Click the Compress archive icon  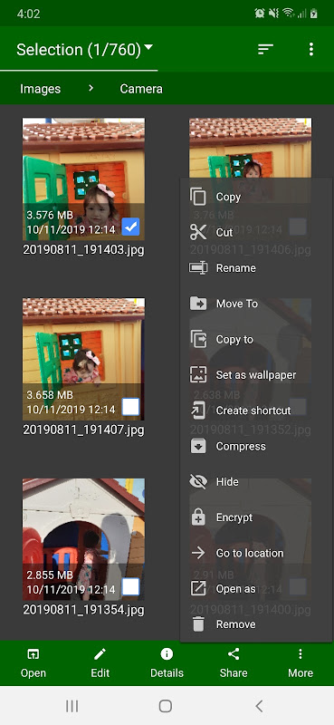tap(198, 446)
